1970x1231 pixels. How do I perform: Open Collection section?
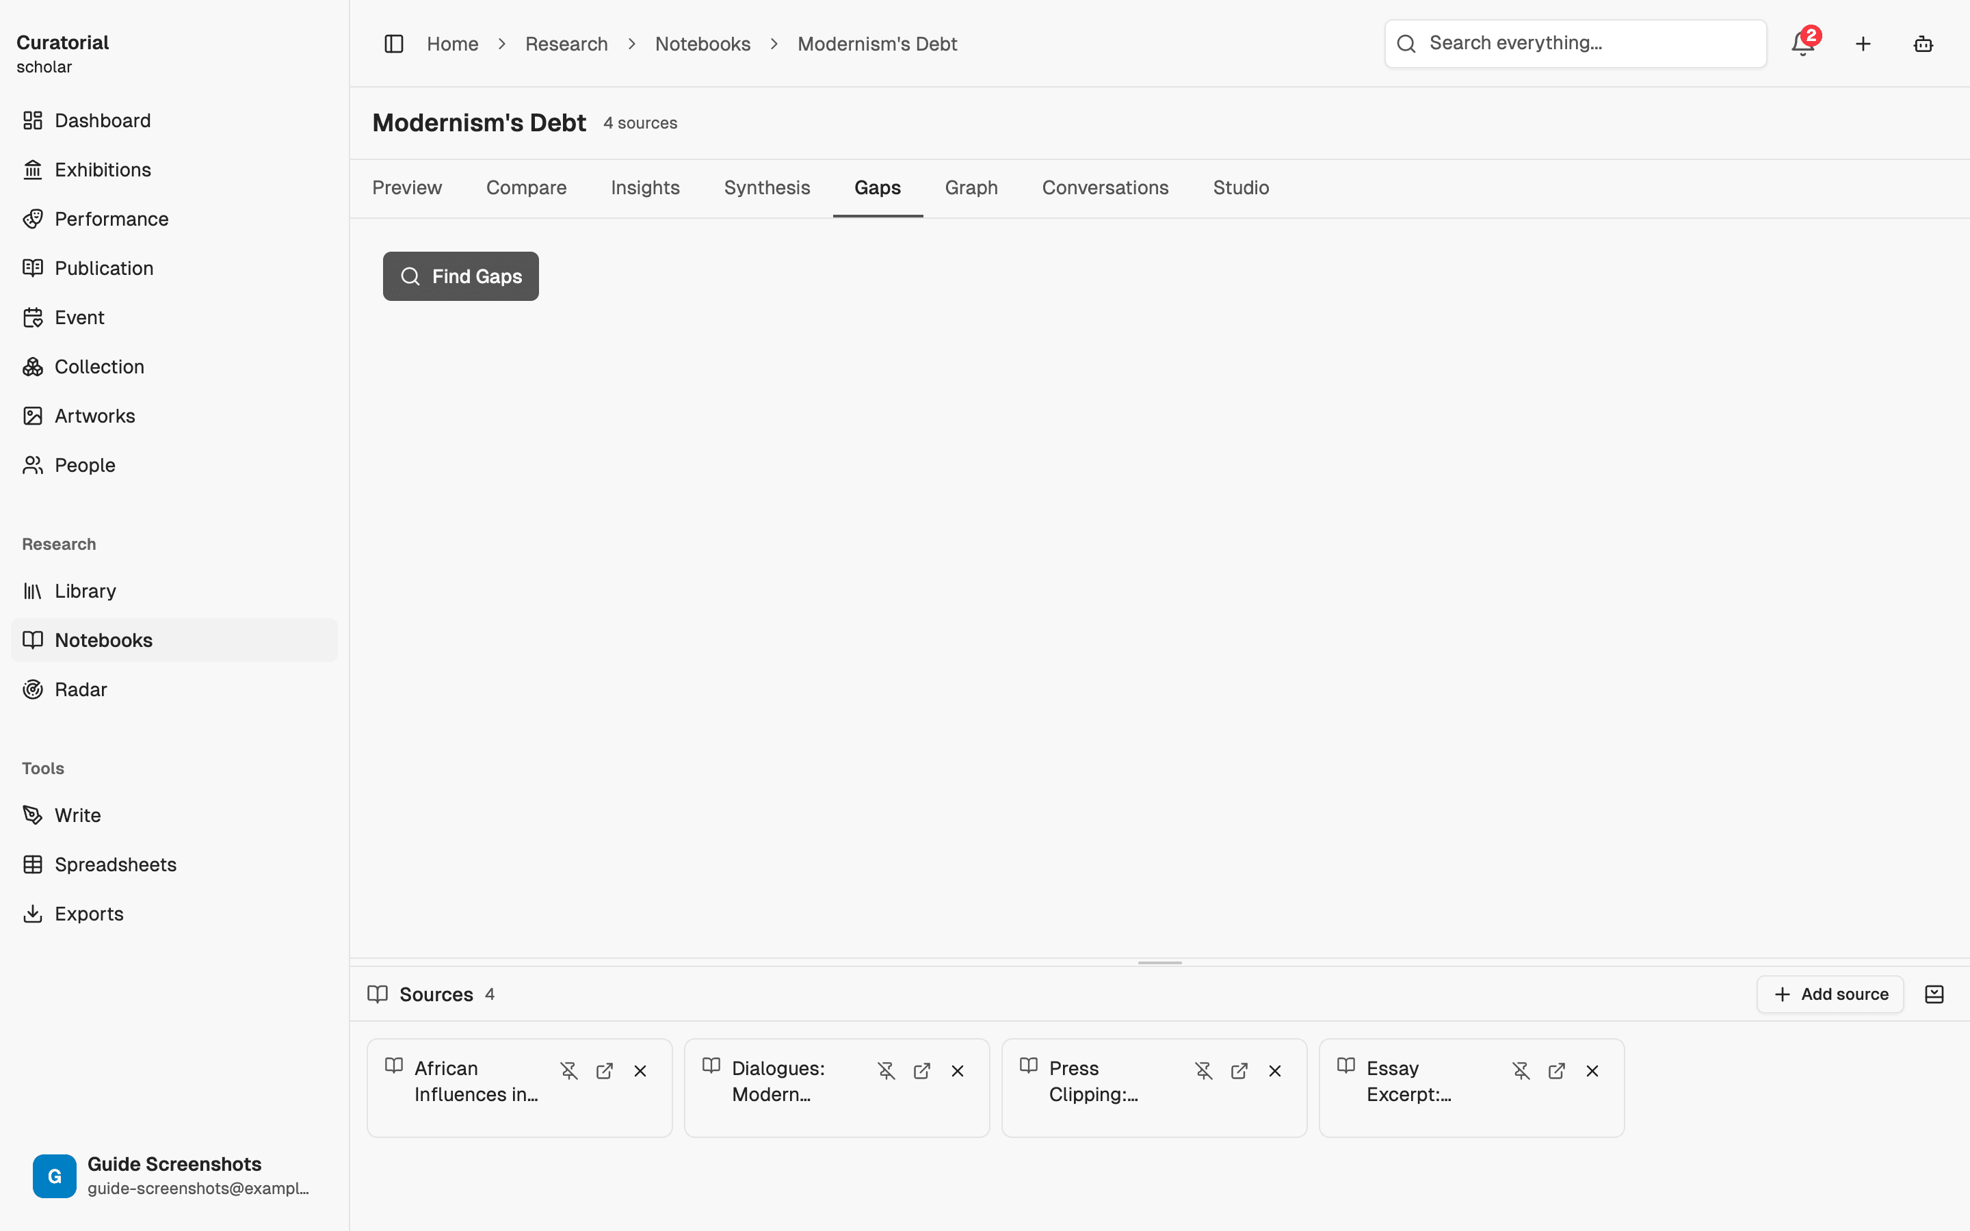pos(174,367)
